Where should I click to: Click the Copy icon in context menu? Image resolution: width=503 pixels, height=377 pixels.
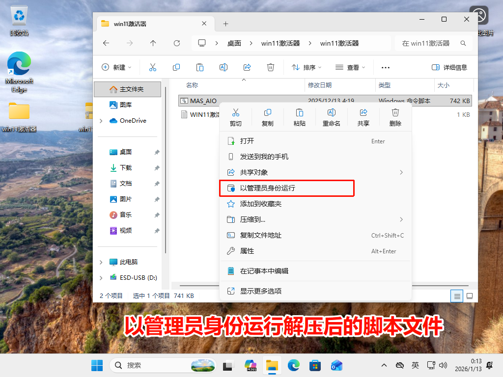click(267, 118)
